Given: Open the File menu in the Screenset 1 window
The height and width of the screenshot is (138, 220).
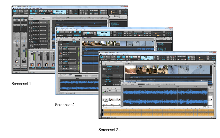Looking at the screenshot, I should coord(15,8).
